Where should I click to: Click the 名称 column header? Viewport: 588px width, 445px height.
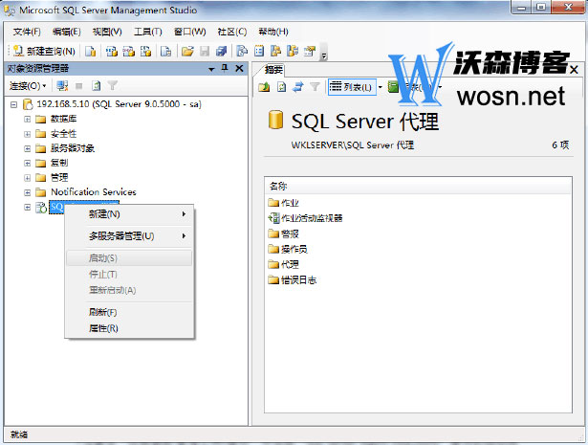[418, 186]
